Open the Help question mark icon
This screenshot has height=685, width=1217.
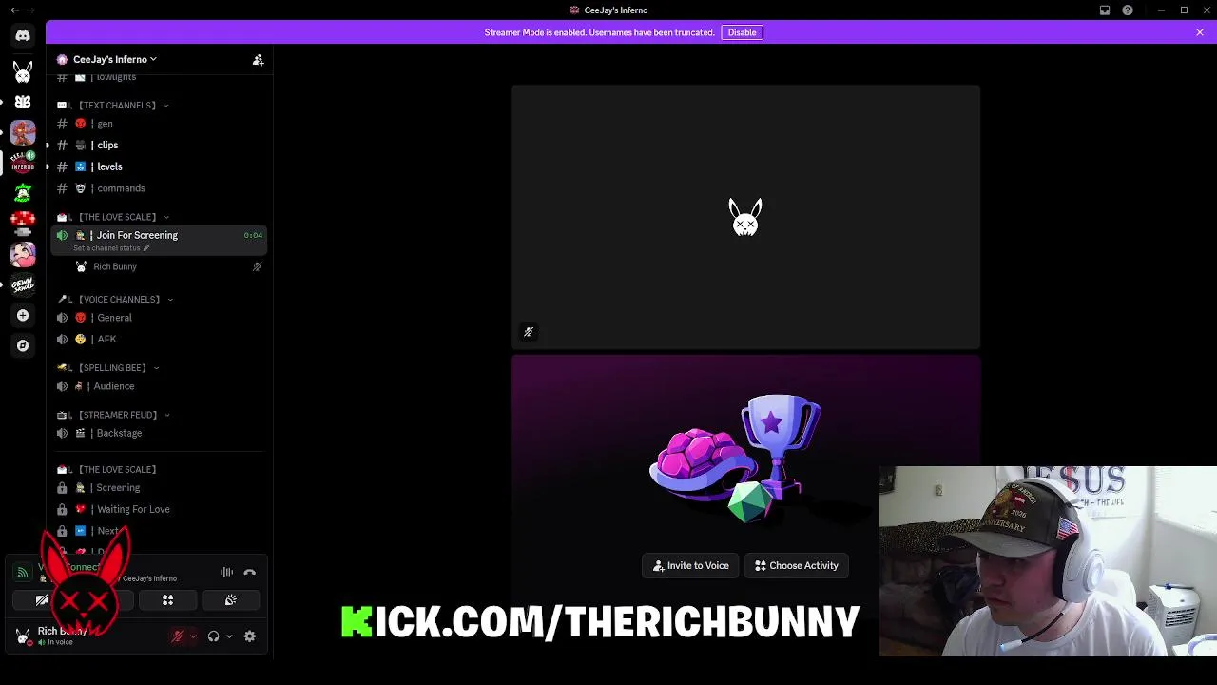1128,10
